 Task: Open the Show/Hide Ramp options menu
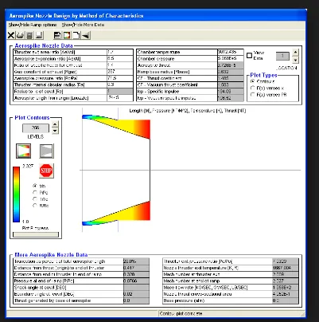pos(33,25)
